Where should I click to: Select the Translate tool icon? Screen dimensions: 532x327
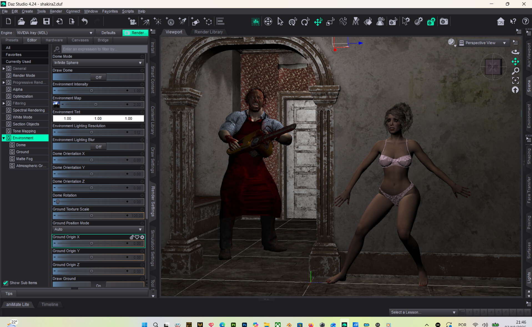[x=318, y=21]
